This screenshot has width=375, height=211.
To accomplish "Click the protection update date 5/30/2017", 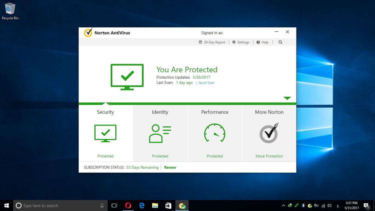I will [x=201, y=77].
